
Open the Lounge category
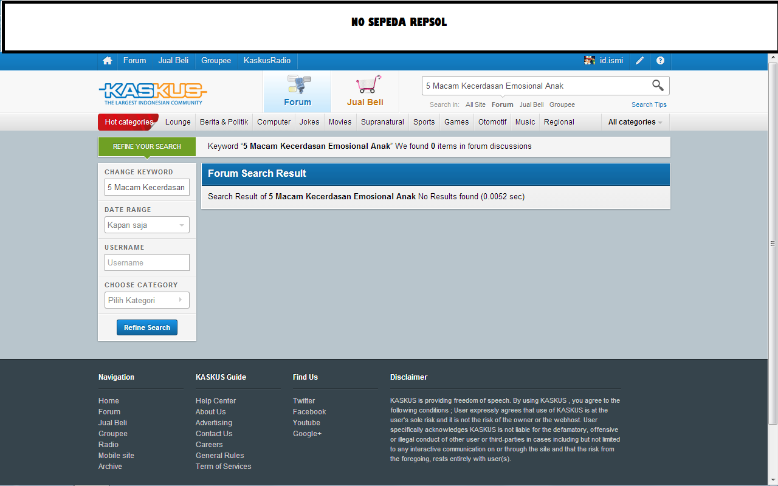pos(178,122)
